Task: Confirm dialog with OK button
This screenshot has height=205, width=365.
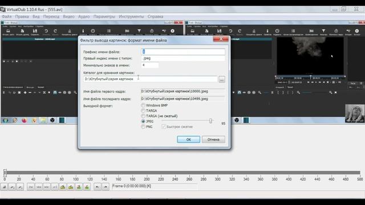Action: click(x=189, y=140)
